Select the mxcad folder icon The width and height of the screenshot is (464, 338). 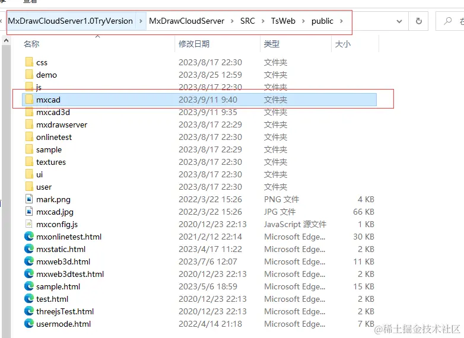pyautogui.click(x=29, y=100)
